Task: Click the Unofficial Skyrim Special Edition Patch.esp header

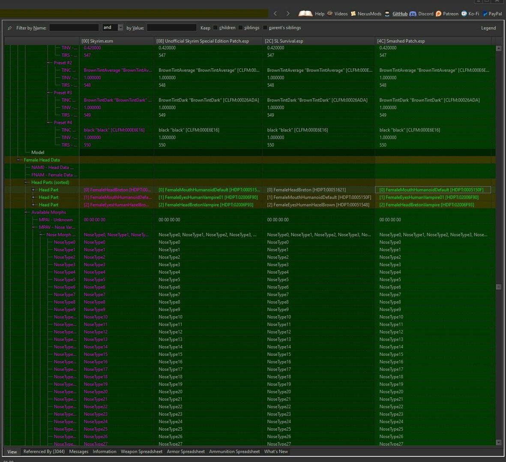Action: [x=208, y=41]
